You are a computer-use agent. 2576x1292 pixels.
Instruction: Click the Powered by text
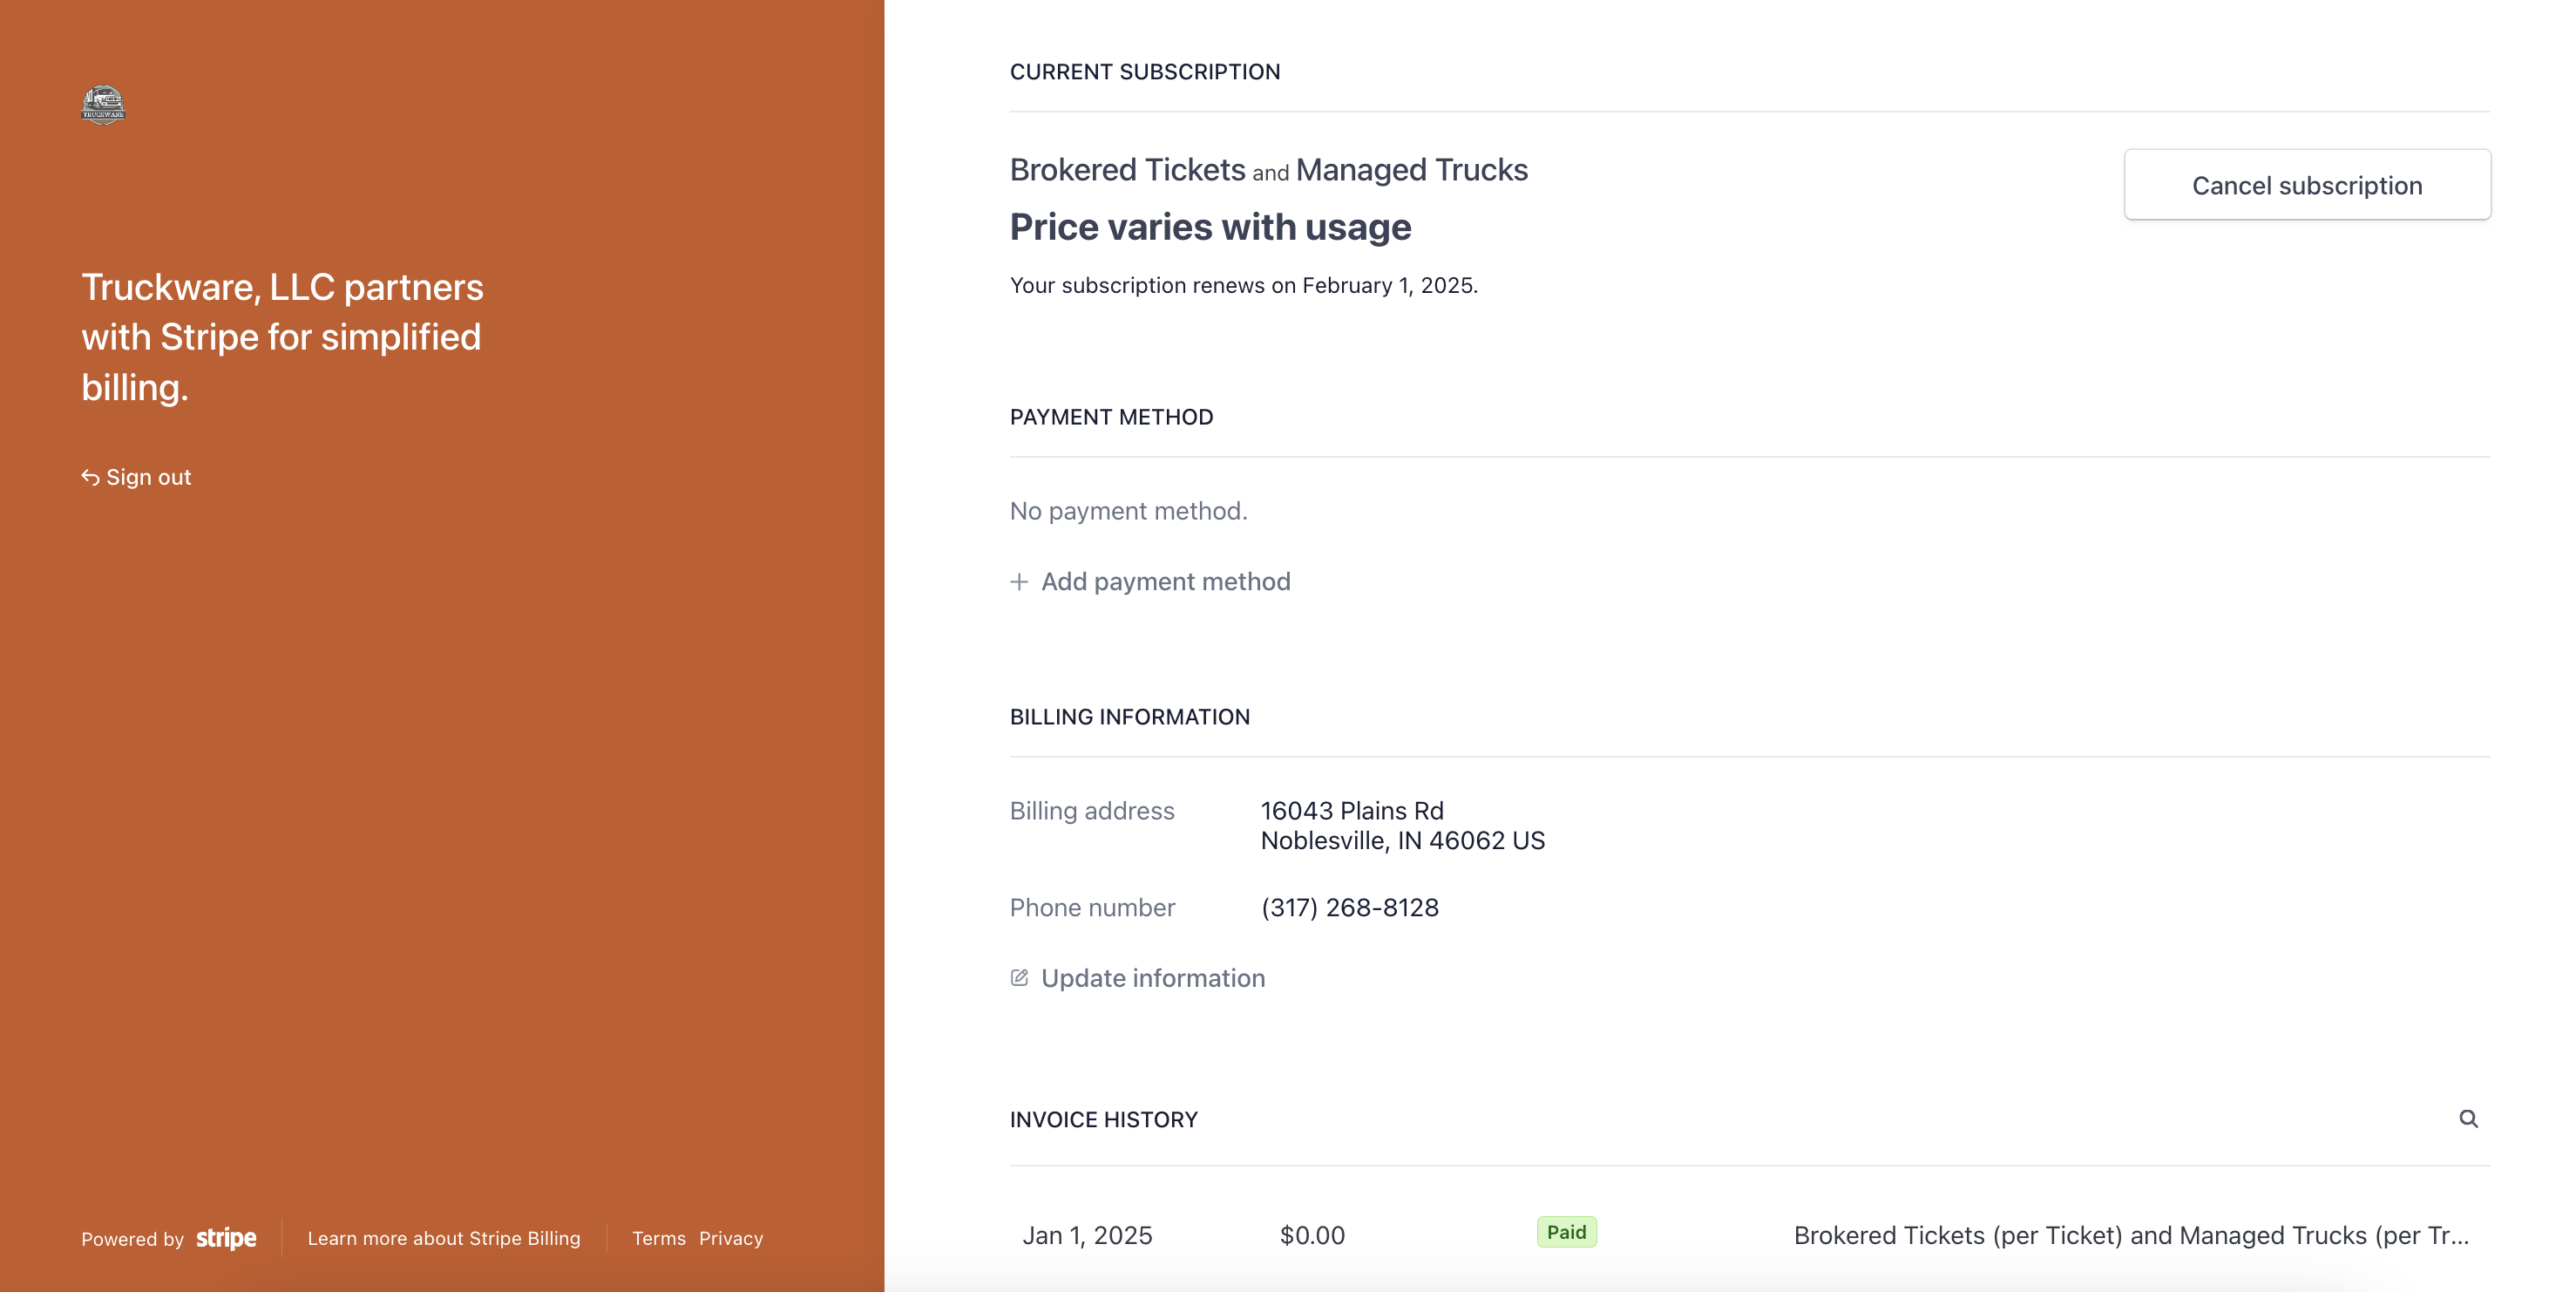[132, 1239]
